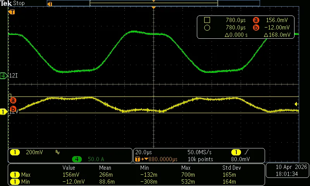Click the 200mV vertical scale value
310x186 pixels.
coord(34,152)
